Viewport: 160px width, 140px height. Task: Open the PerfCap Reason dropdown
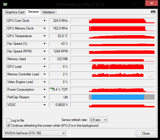tap(44, 97)
